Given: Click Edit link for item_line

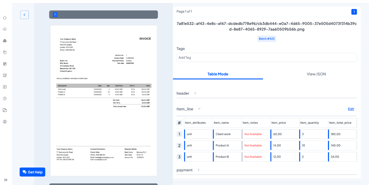Looking at the screenshot, I should (351, 109).
